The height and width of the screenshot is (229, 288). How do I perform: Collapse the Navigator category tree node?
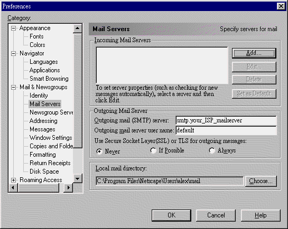(13, 53)
